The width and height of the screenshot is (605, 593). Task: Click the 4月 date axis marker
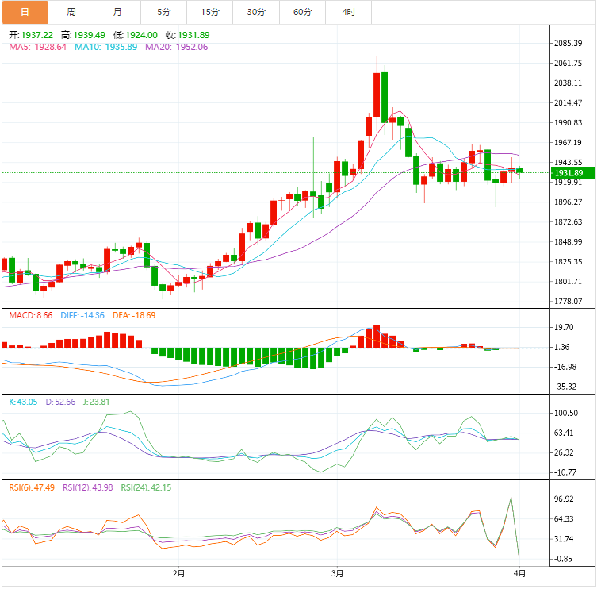[519, 574]
